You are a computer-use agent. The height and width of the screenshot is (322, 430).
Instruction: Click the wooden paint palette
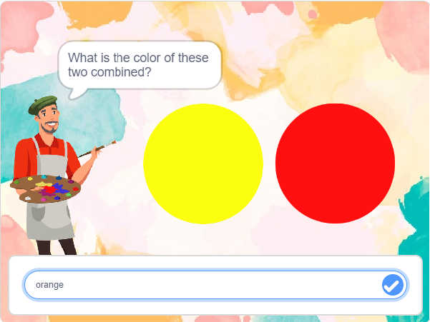click(47, 188)
